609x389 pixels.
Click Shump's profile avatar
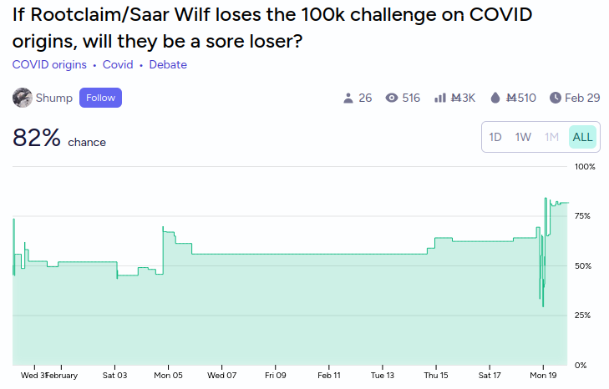pyautogui.click(x=23, y=98)
